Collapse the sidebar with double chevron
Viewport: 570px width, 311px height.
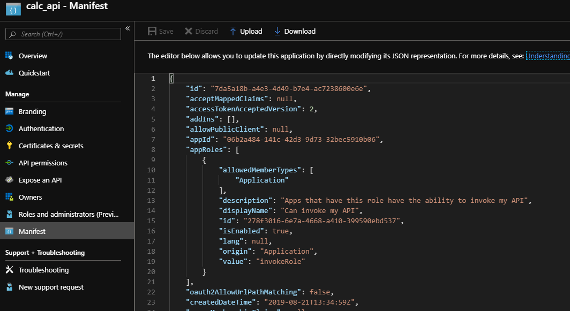[x=127, y=28]
